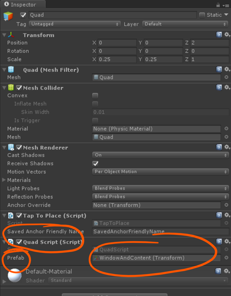Pick Mesh Filter mesh via object selector circle
The height and width of the screenshot is (296, 231).
(x=226, y=77)
